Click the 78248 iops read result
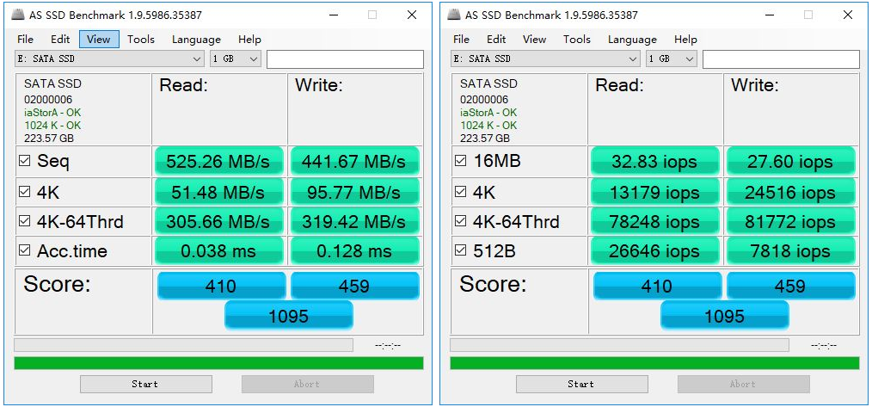Screen dimensions: 872x407 click(655, 222)
